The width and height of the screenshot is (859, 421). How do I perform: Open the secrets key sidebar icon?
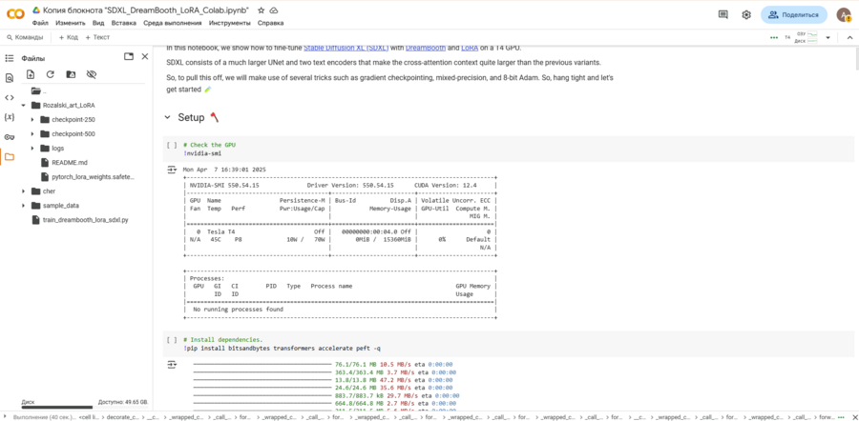click(x=9, y=137)
